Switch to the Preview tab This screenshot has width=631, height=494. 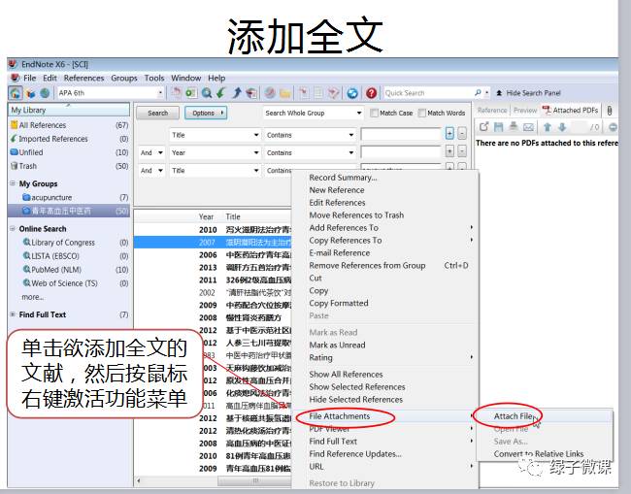[525, 111]
